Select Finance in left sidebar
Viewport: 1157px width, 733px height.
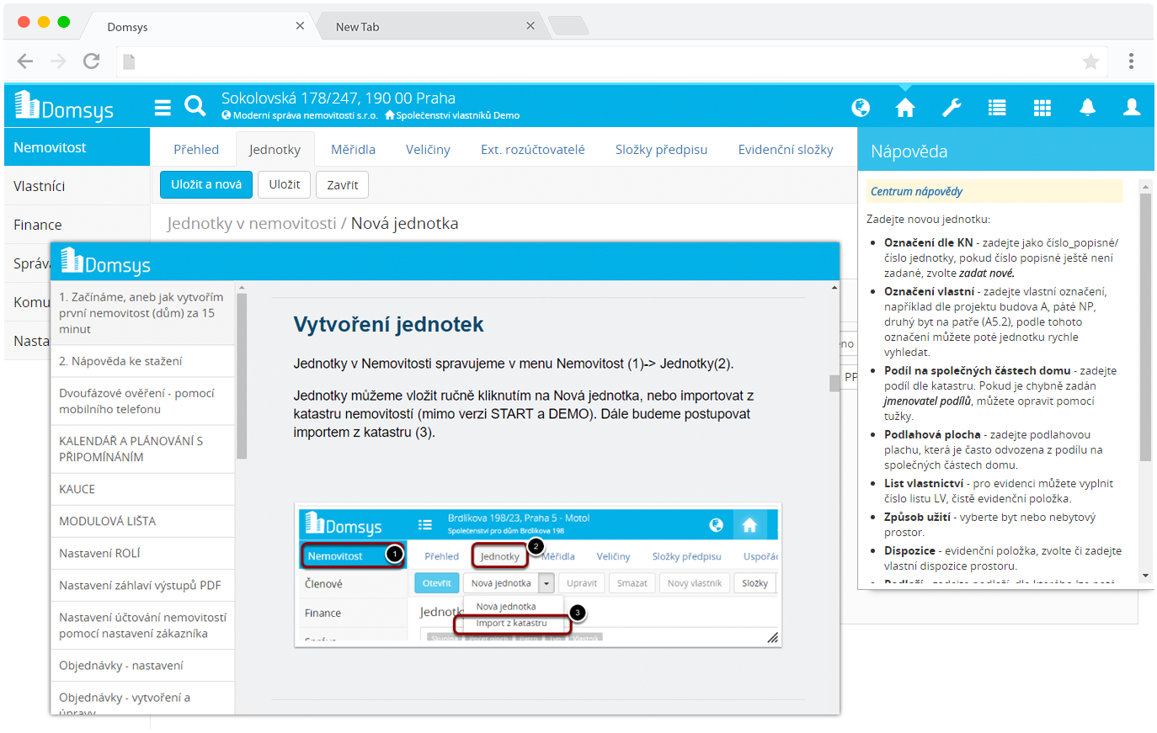(77, 225)
